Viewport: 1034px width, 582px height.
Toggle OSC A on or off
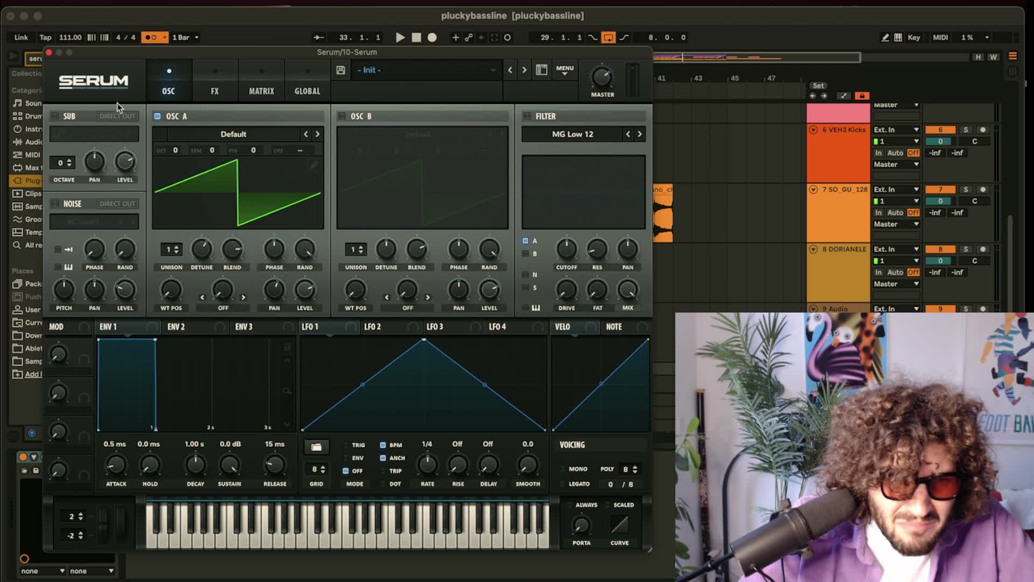157,116
